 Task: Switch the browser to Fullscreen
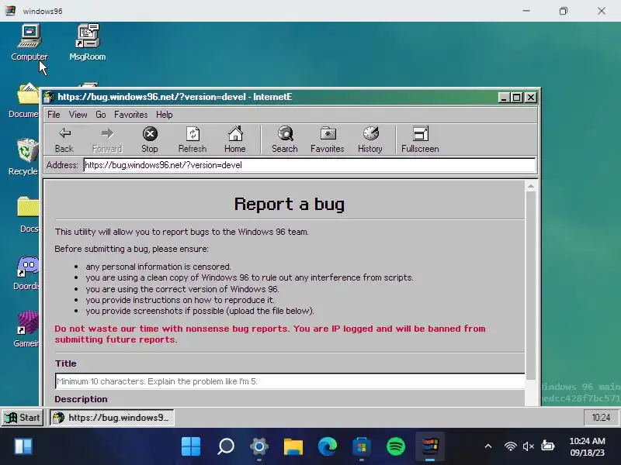pyautogui.click(x=420, y=139)
